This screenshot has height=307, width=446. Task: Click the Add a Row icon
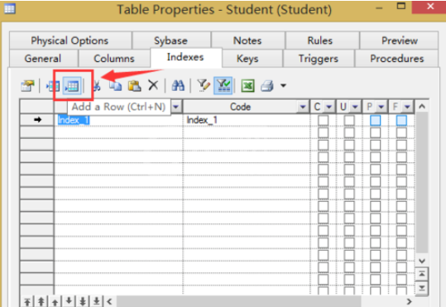72,85
